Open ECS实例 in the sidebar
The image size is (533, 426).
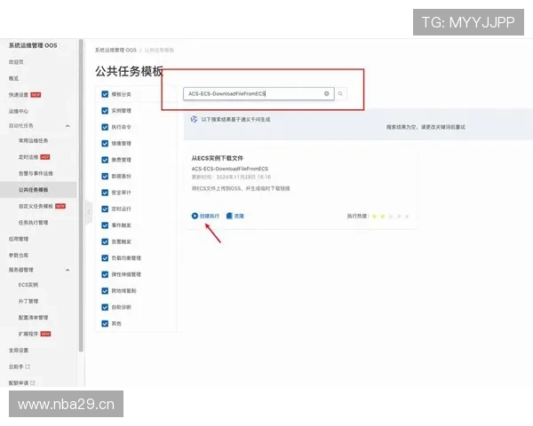28,285
